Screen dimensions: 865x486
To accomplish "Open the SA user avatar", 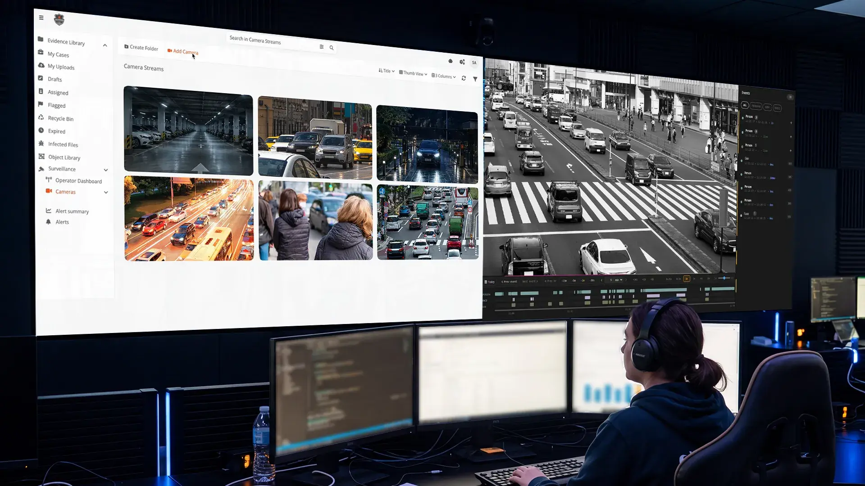I will click(x=474, y=63).
